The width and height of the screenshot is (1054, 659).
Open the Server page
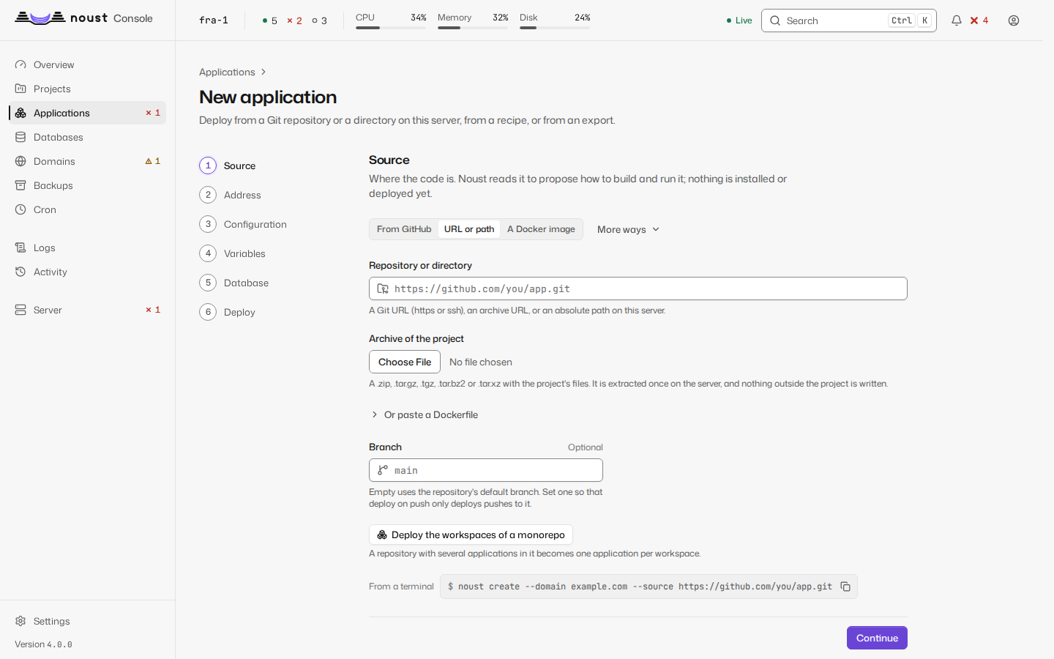click(x=87, y=310)
